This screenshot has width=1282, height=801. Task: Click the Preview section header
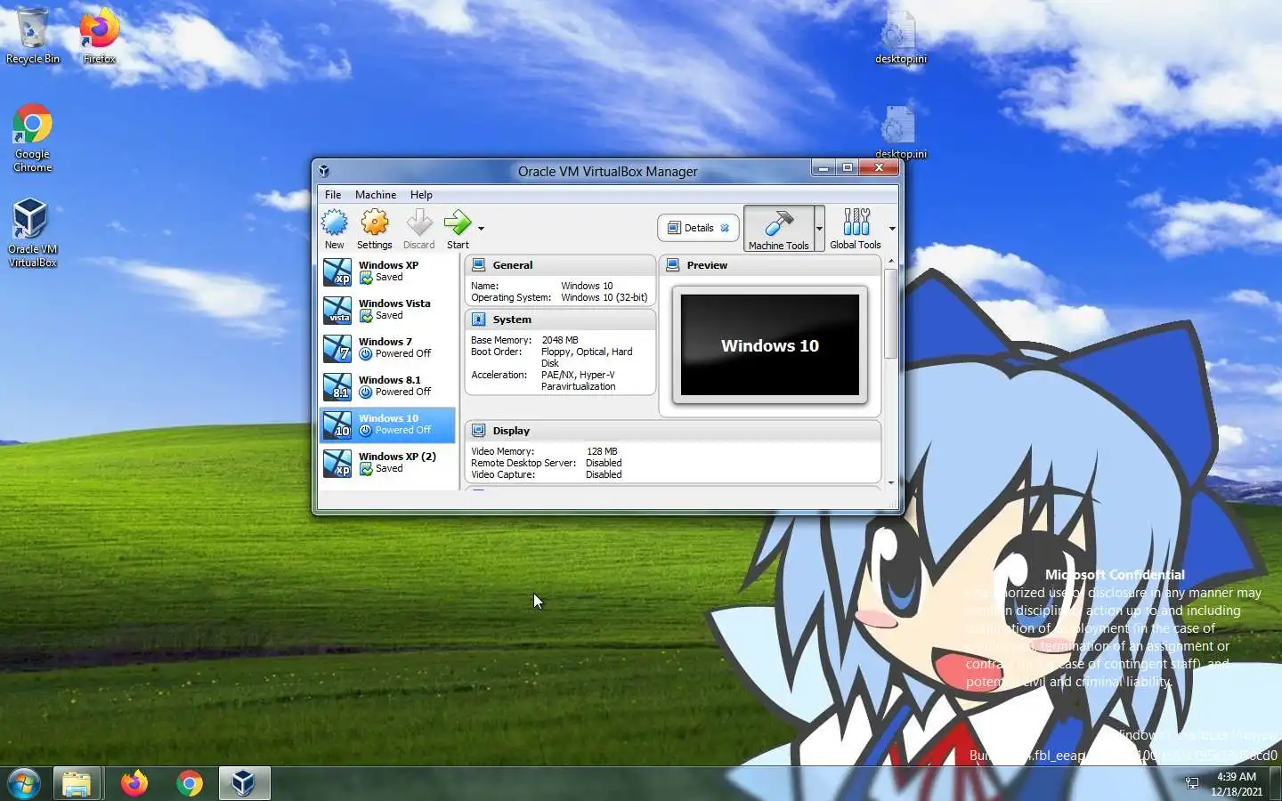[x=770, y=265]
